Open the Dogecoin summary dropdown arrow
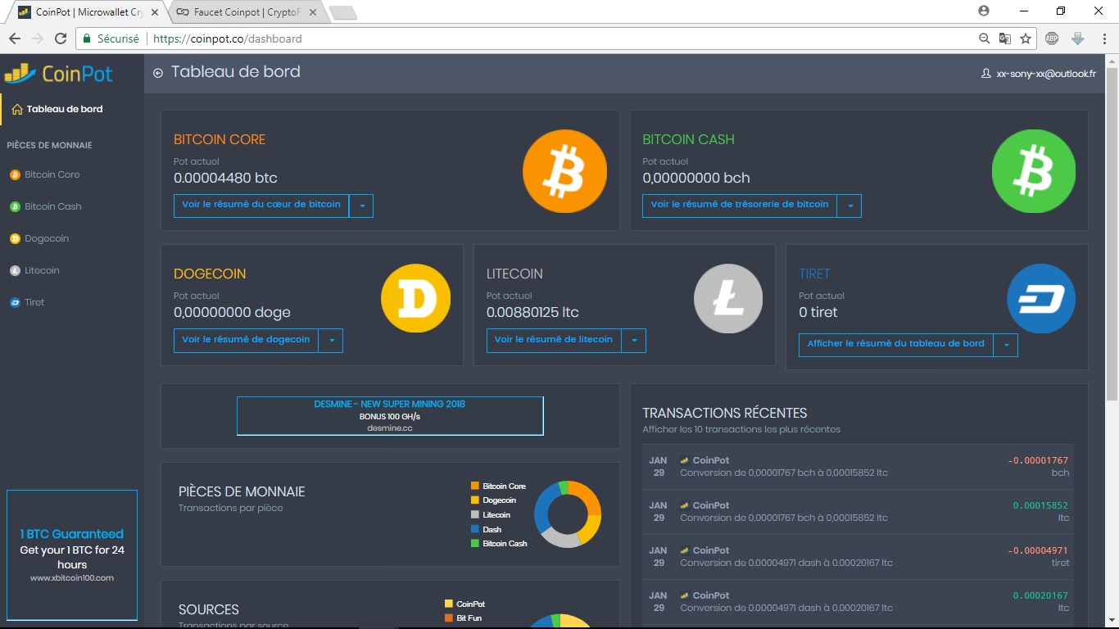1119x629 pixels. 331,340
